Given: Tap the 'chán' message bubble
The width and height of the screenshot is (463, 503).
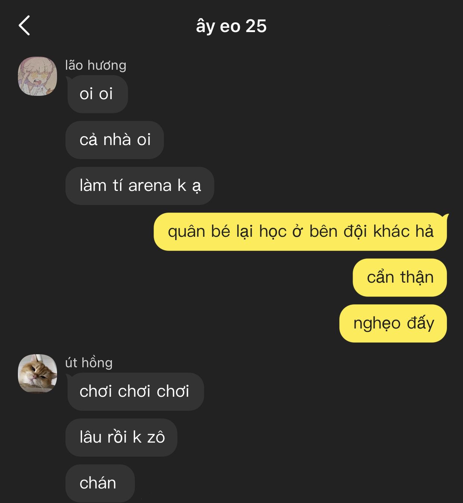Looking at the screenshot, I should coord(100,483).
